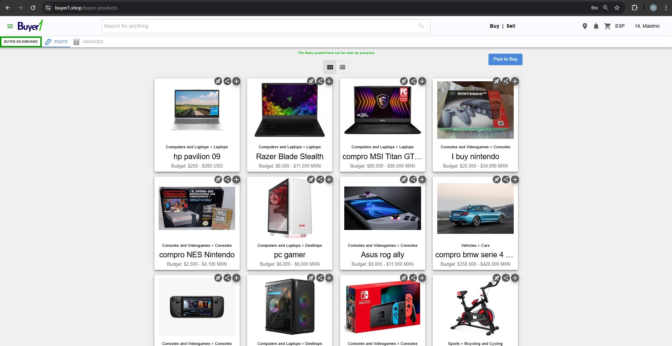The height and width of the screenshot is (346, 672).
Task: Click the plus icon on exercise bike card
Action: pyautogui.click(x=515, y=278)
